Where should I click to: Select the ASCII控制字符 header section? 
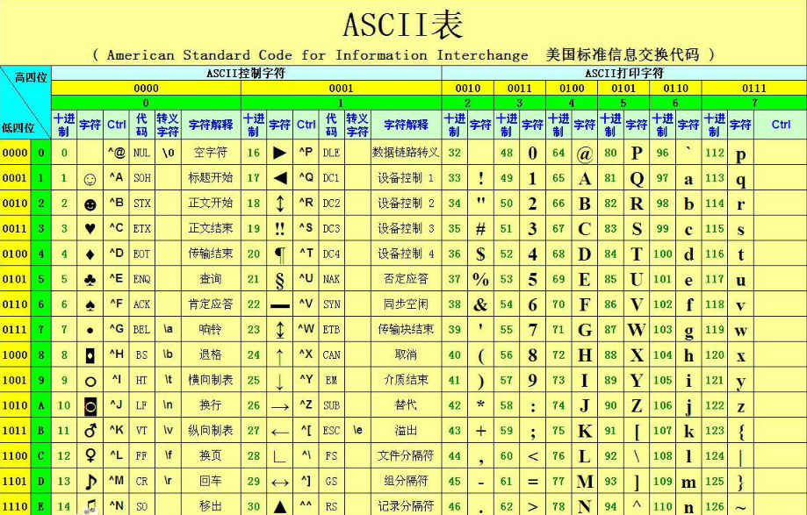click(246, 72)
